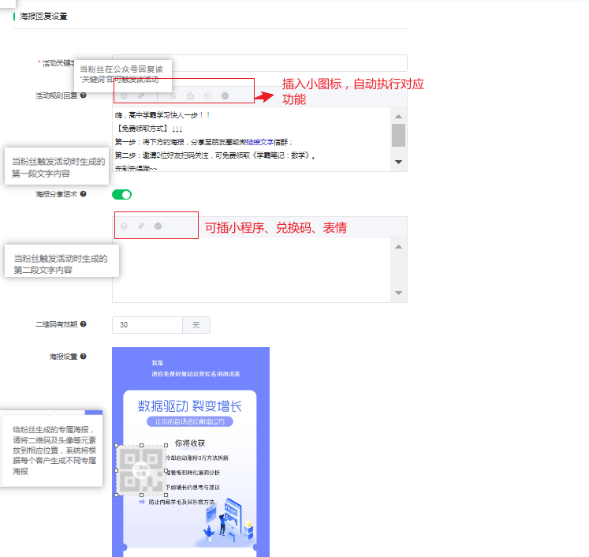
Task: Click the poster line 防止内薅羊毛及其补救方法
Action: coord(182,502)
